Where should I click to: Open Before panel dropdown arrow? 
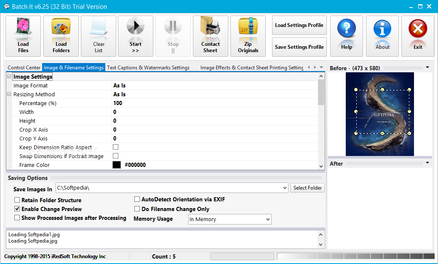[x=427, y=67]
